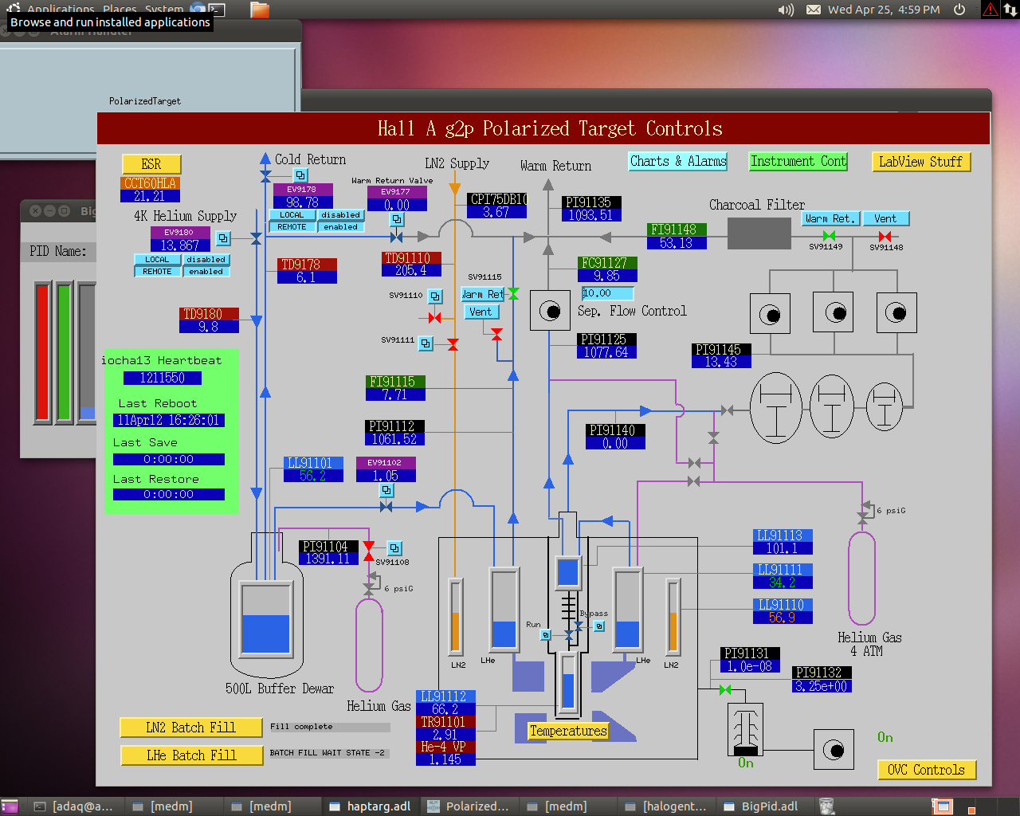Screen dimensions: 1020x816
Task: Click blue EV9177 warm return valve symbol
Action: tap(397, 237)
